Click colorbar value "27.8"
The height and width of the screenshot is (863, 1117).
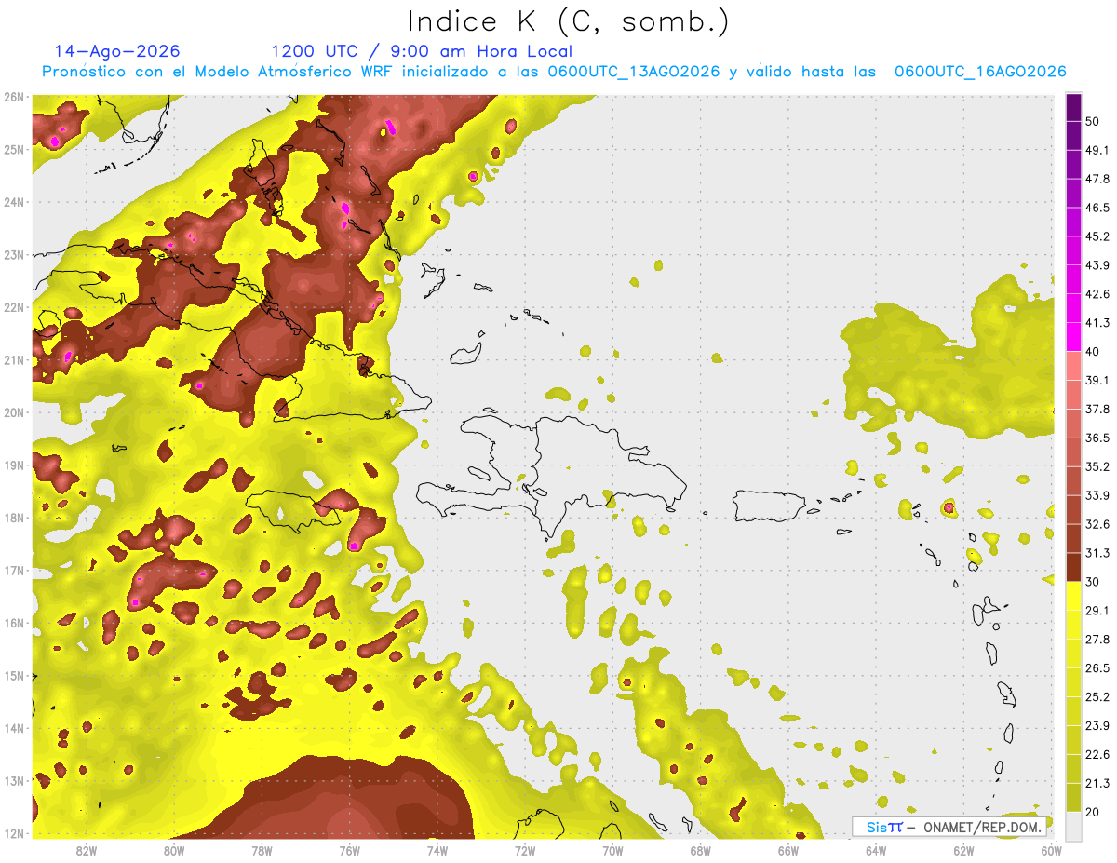(x=1097, y=640)
